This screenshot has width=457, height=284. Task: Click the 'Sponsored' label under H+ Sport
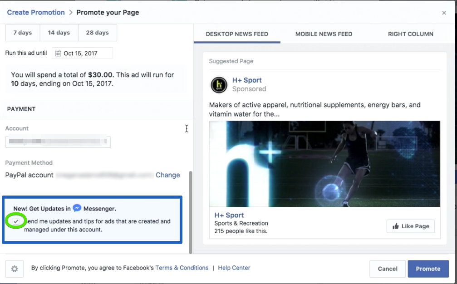(x=249, y=89)
